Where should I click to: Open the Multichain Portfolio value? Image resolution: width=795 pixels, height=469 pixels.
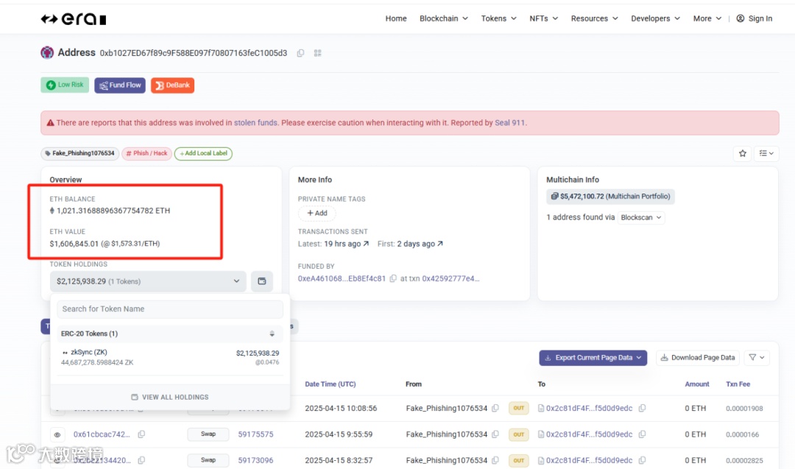coord(610,197)
